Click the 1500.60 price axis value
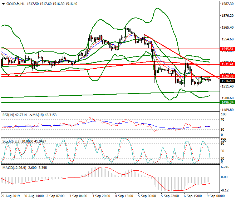The width and height of the screenshot is (236, 200). tap(227, 98)
